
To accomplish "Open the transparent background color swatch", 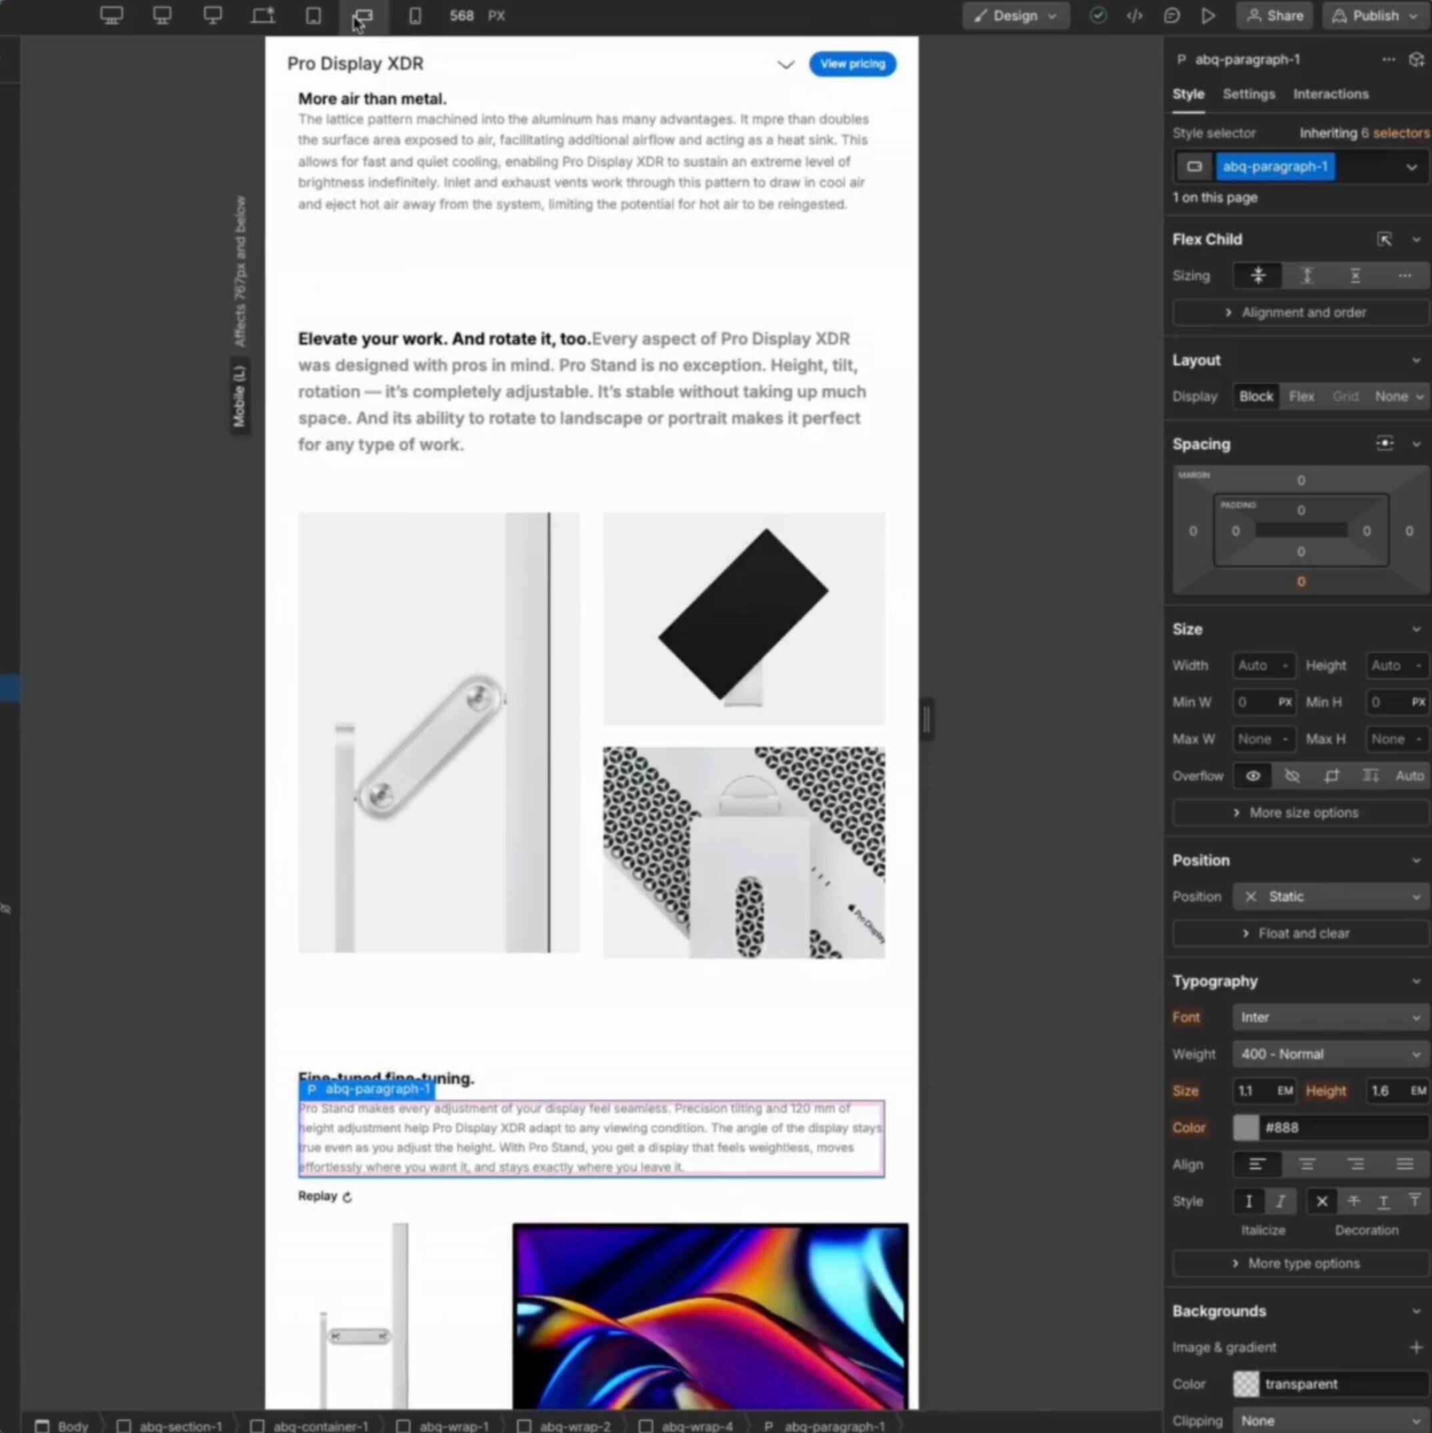I will click(1246, 1383).
